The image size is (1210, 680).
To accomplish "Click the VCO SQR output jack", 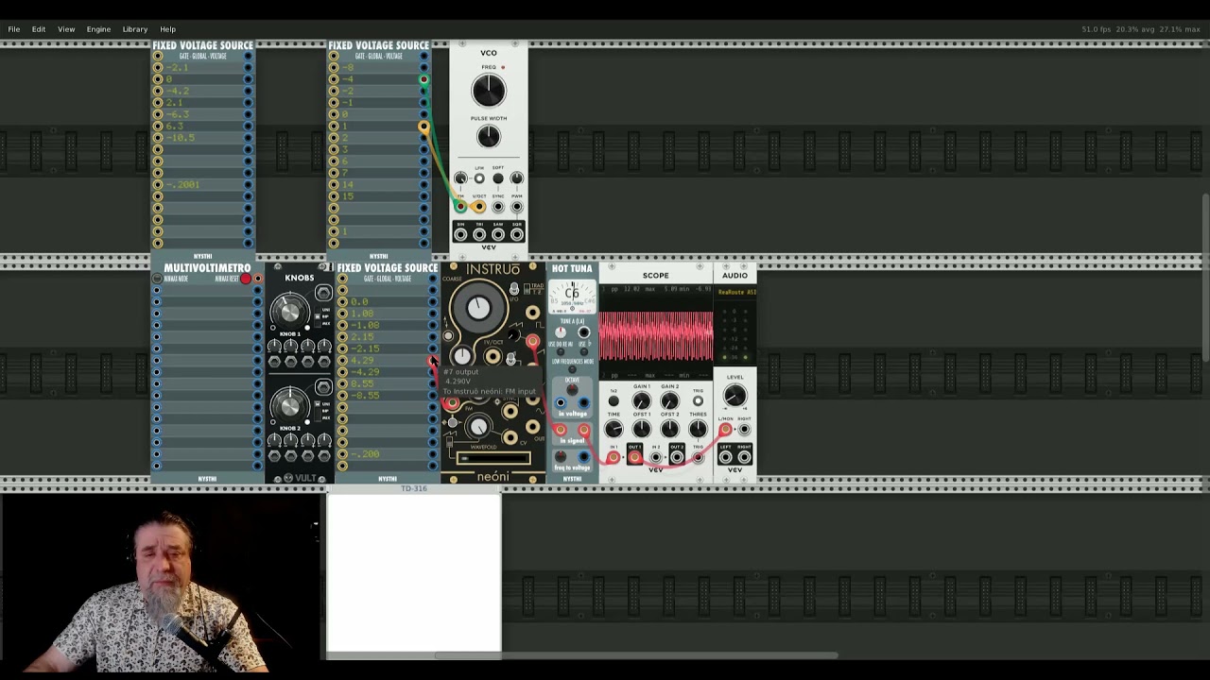I will tap(517, 235).
